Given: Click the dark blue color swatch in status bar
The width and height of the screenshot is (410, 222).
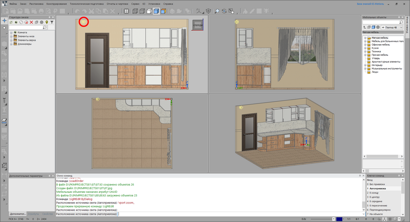Looking at the screenshot, I should pos(339,219).
